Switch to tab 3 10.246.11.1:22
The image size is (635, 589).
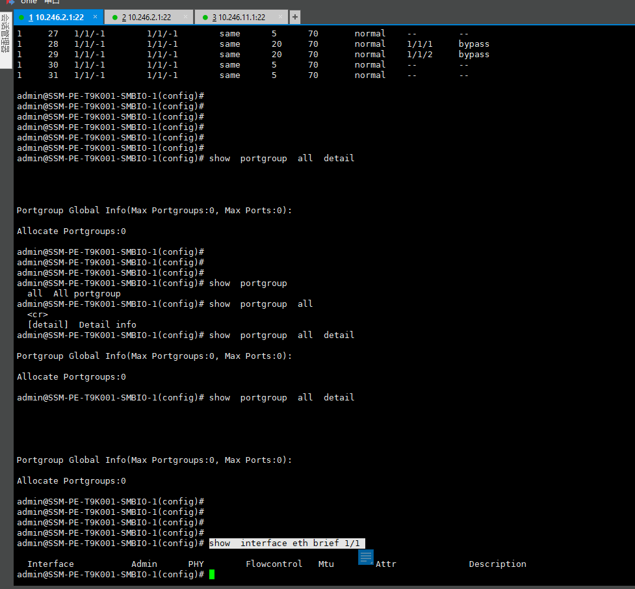pyautogui.click(x=242, y=18)
